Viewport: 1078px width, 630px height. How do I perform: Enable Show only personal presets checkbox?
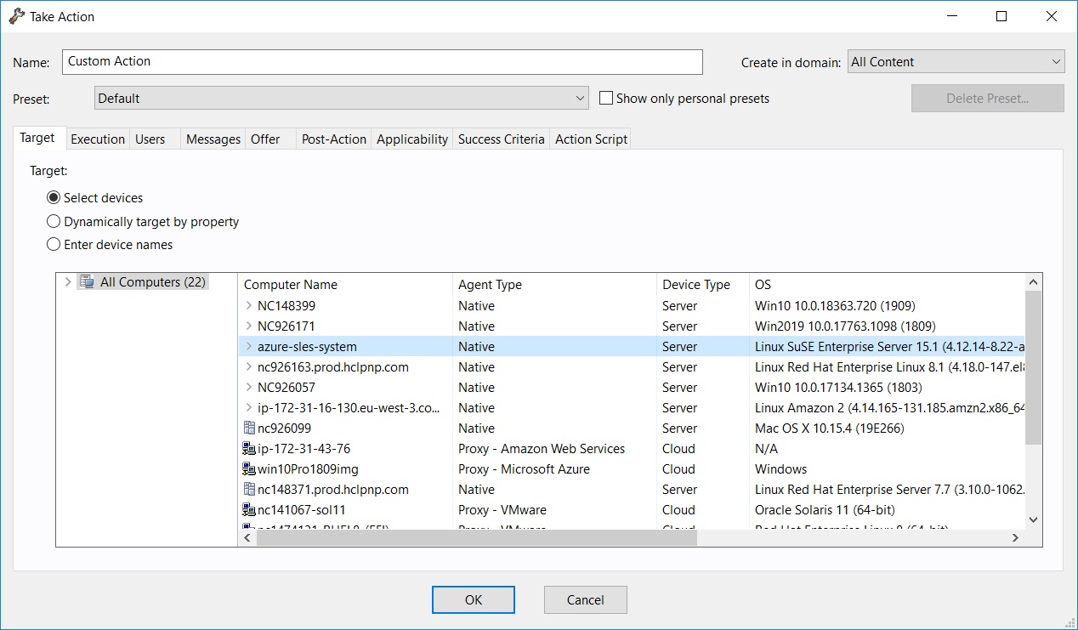pos(606,99)
